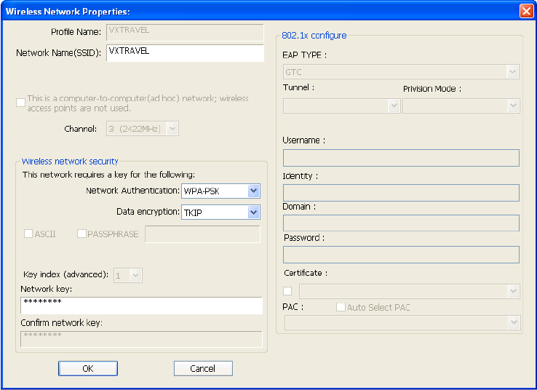
Task: Expand the Key index (advanced) dropdown
Action: point(136,275)
